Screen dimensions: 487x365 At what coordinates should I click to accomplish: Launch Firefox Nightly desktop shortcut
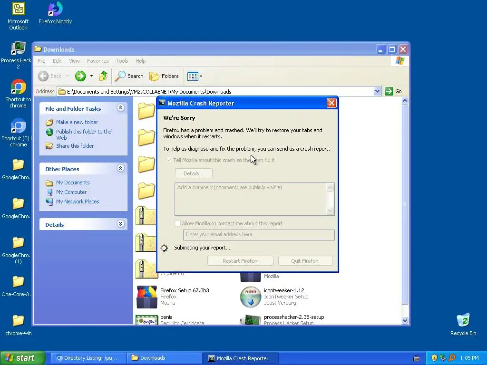55,13
